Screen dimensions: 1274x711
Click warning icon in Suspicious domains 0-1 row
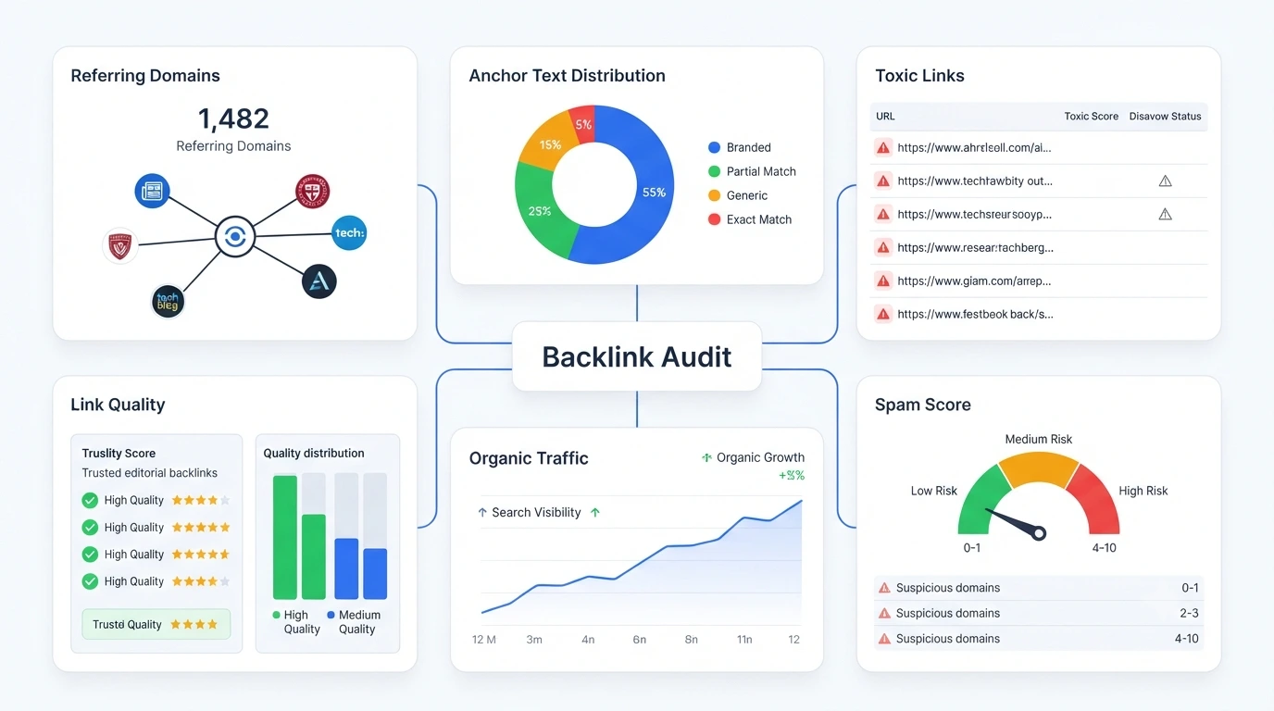[884, 588]
